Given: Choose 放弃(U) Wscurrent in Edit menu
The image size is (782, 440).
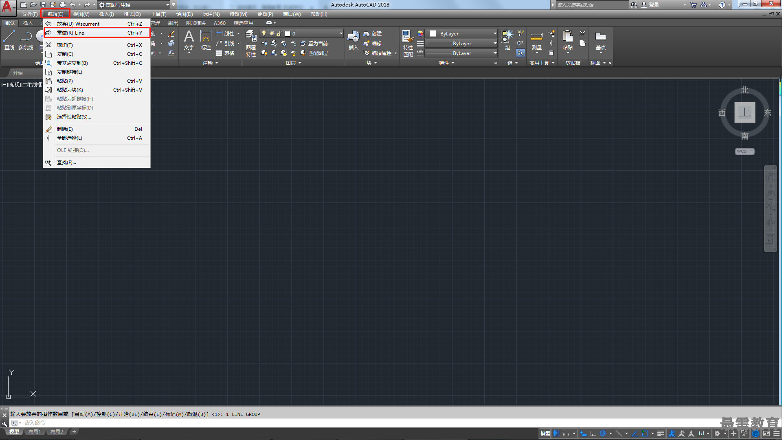Looking at the screenshot, I should click(97, 24).
